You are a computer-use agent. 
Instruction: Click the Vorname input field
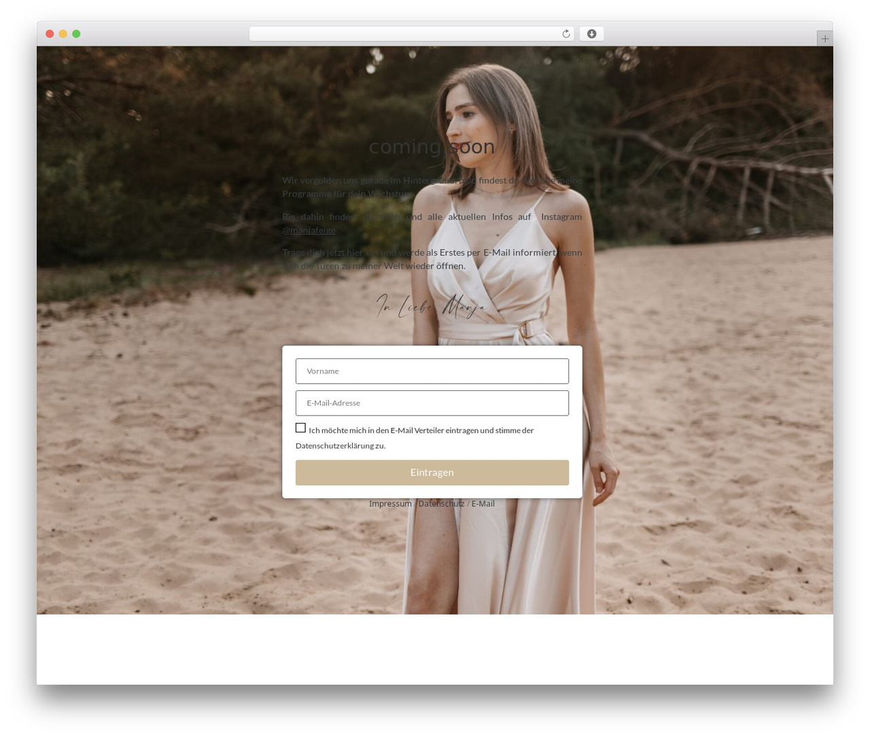click(432, 371)
